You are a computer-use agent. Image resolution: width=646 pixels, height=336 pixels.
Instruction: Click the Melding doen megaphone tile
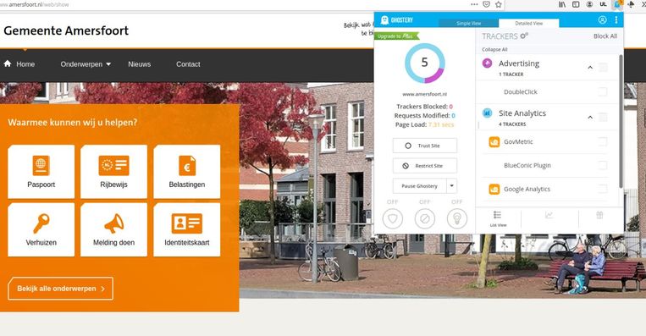click(113, 229)
